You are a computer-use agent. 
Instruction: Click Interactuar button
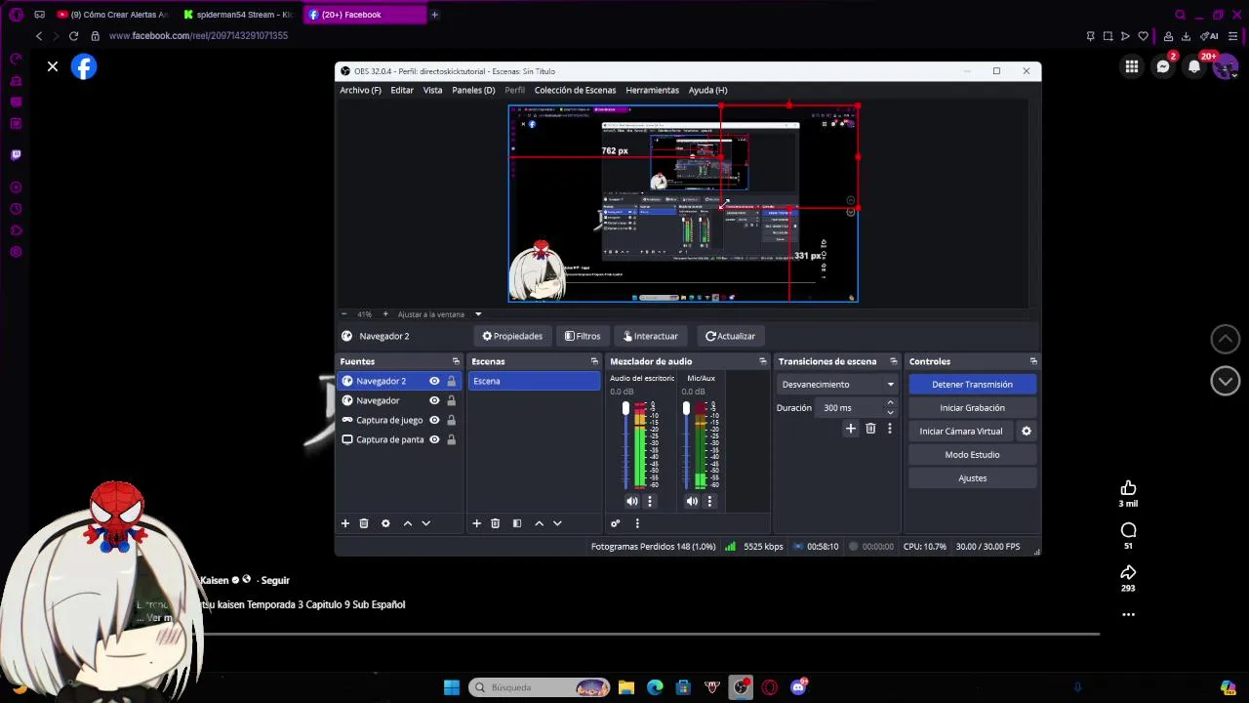(x=650, y=336)
